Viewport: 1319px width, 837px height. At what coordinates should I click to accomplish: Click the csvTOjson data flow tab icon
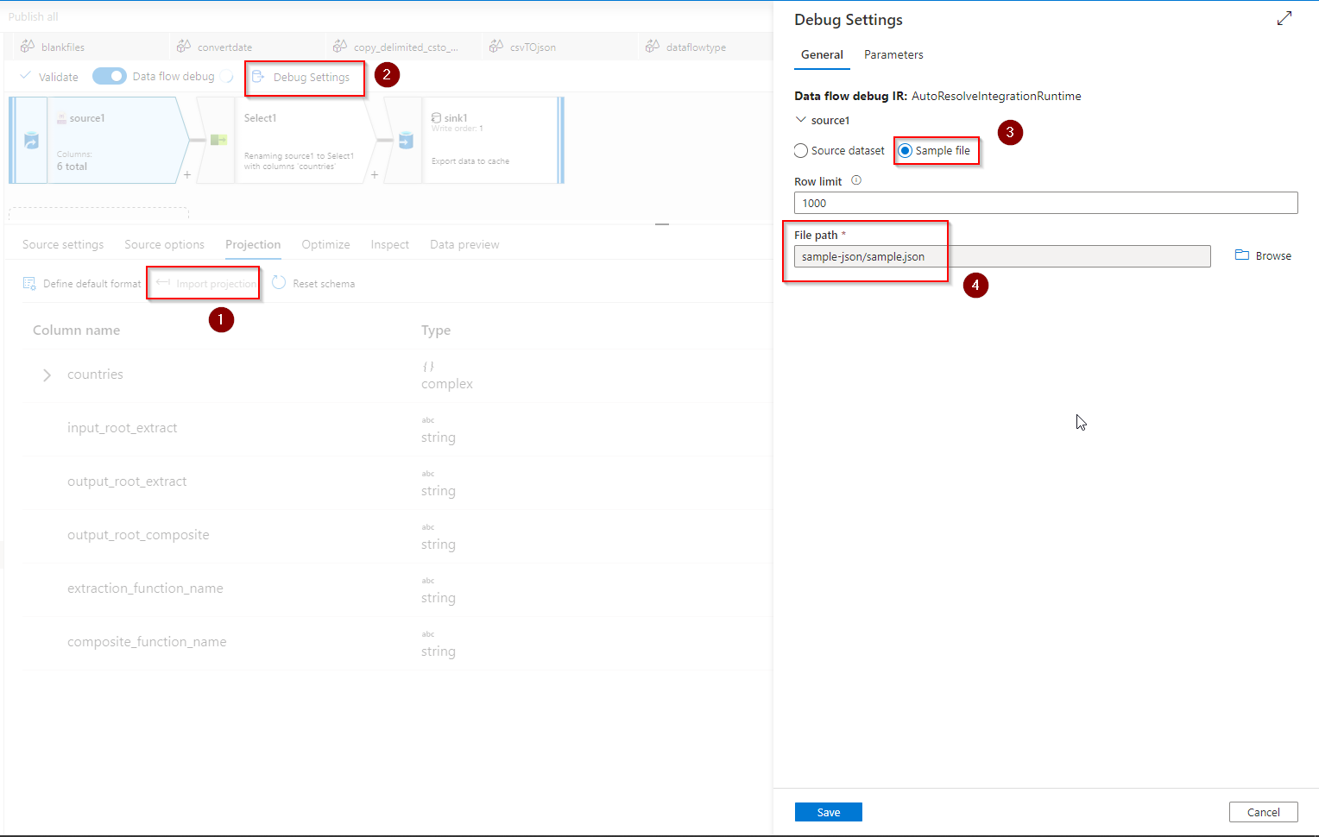point(496,47)
